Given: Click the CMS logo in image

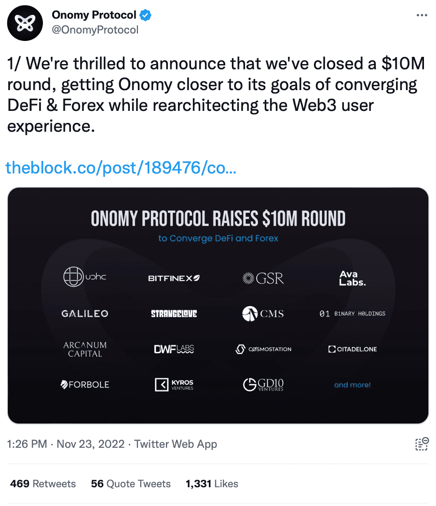Looking at the screenshot, I should coord(263,314).
